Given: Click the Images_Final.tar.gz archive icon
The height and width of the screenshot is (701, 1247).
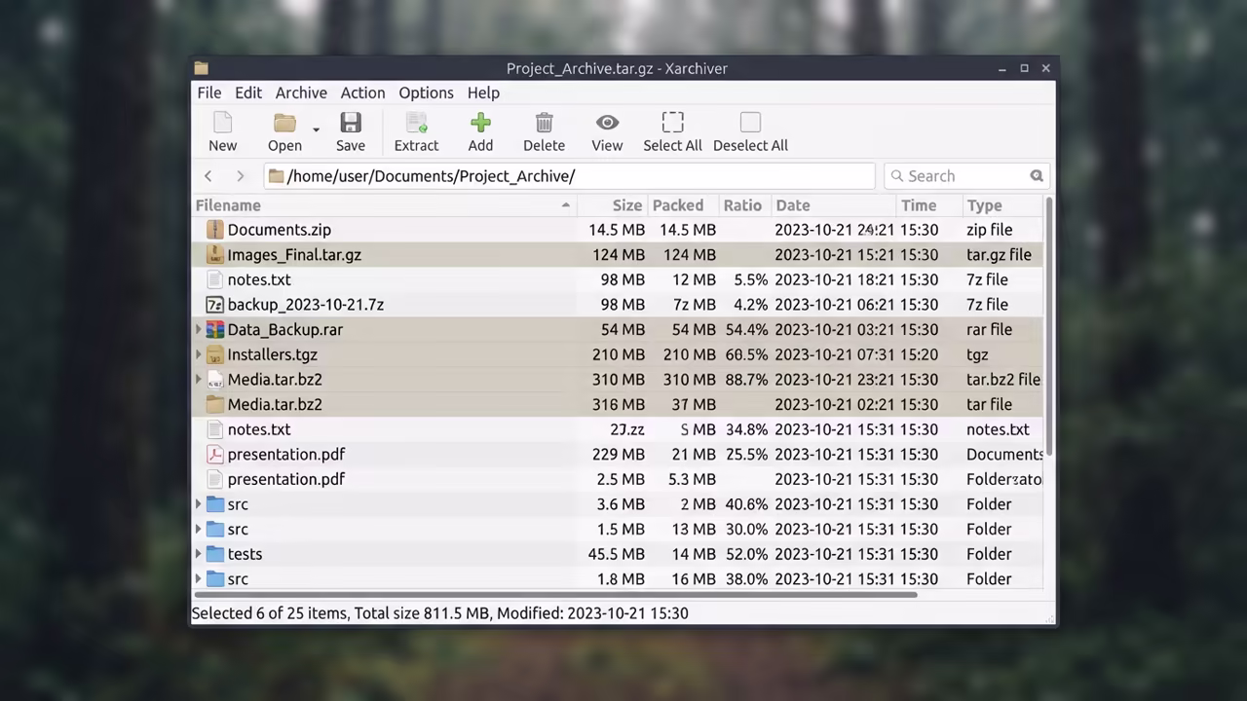Looking at the screenshot, I should [x=215, y=255].
